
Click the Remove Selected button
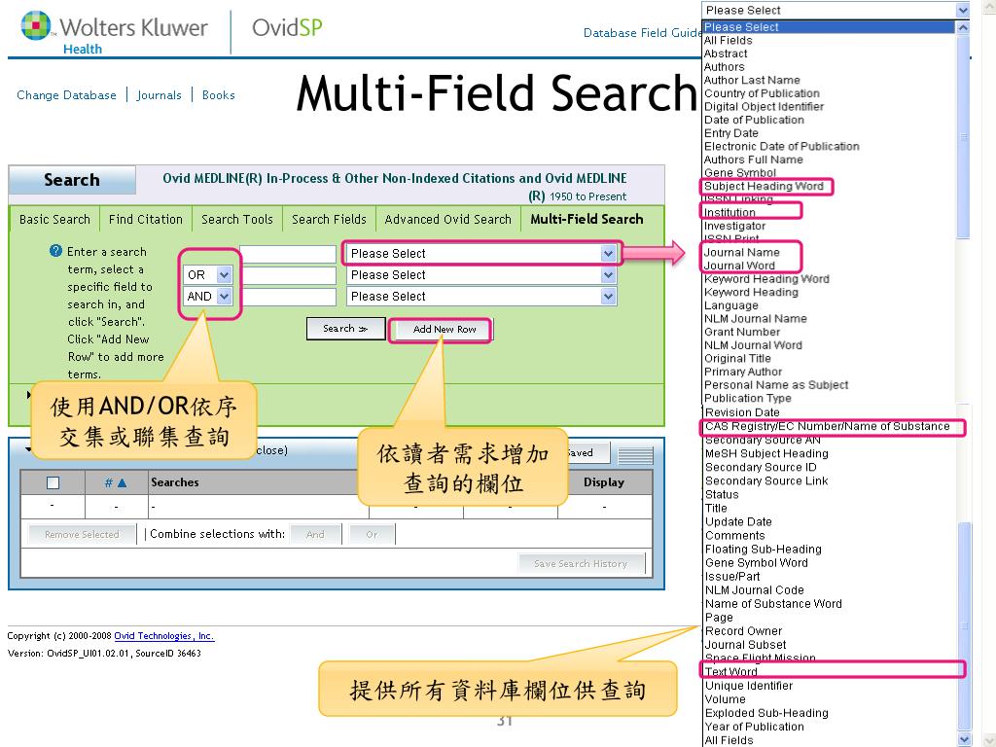click(x=82, y=534)
